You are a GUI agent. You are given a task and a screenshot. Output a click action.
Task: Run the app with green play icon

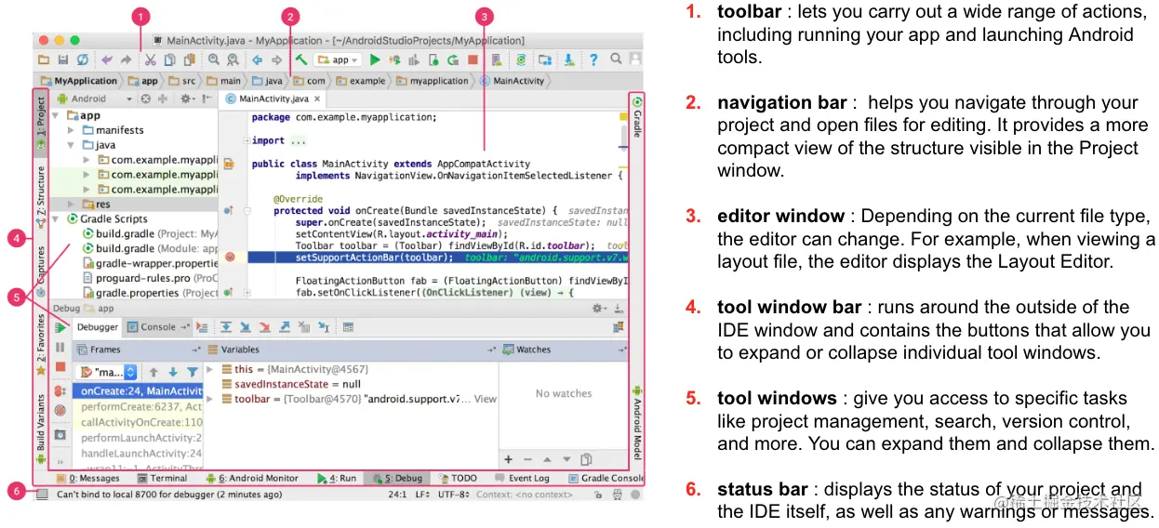pyautogui.click(x=375, y=59)
